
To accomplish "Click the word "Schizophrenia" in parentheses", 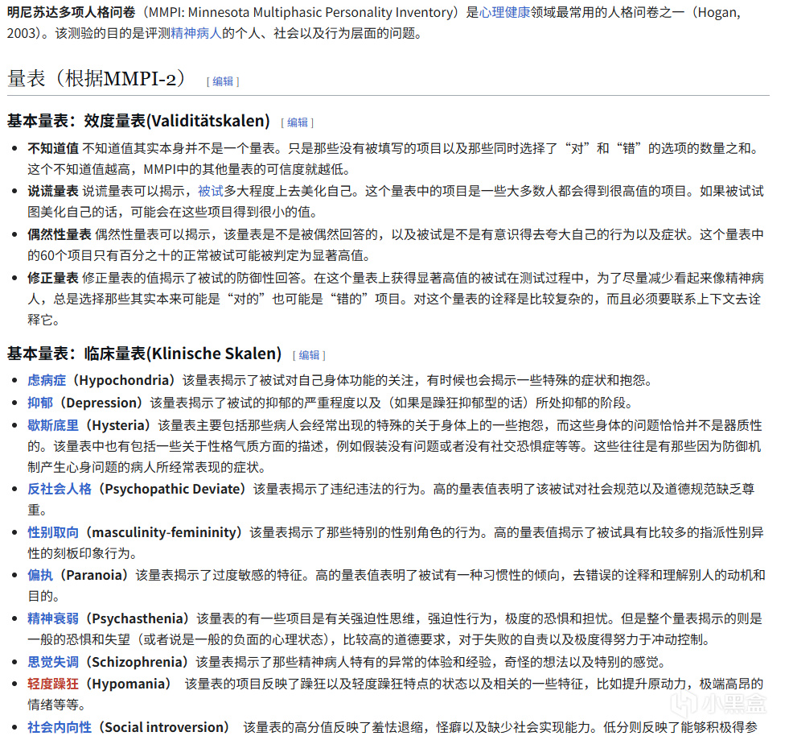I will (x=139, y=662).
